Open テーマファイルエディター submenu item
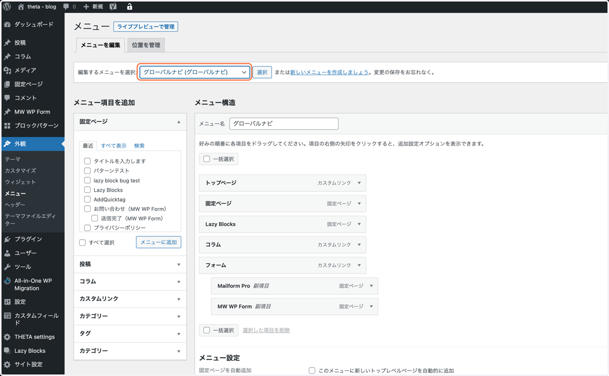The image size is (609, 376). click(x=30, y=220)
